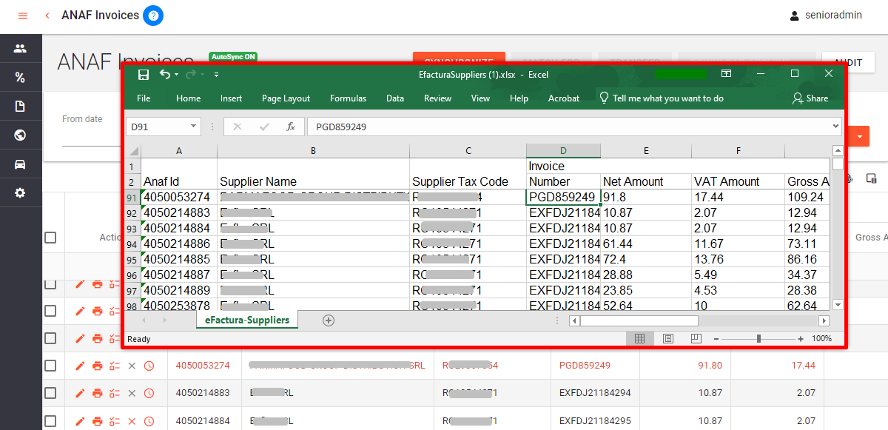Click the Share button in Excel
888x430 pixels.
pos(810,98)
